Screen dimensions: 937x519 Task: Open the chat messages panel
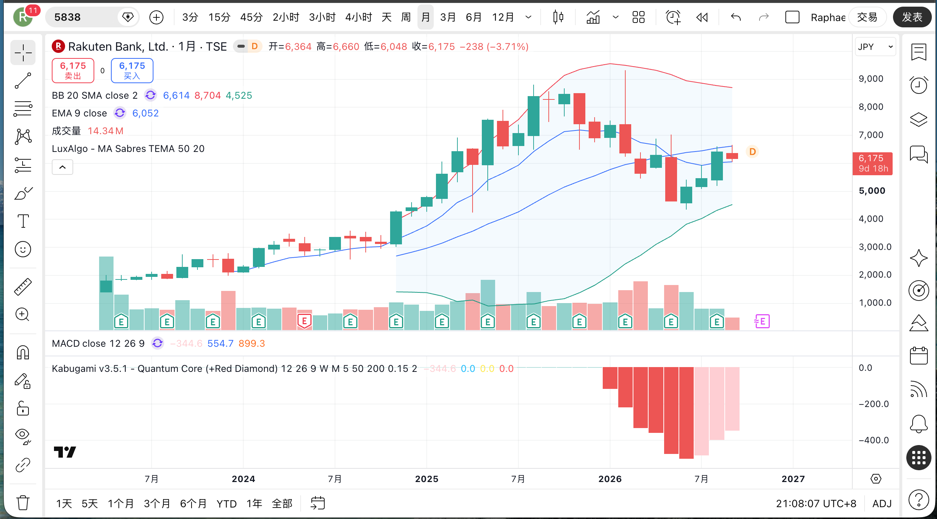click(x=919, y=154)
